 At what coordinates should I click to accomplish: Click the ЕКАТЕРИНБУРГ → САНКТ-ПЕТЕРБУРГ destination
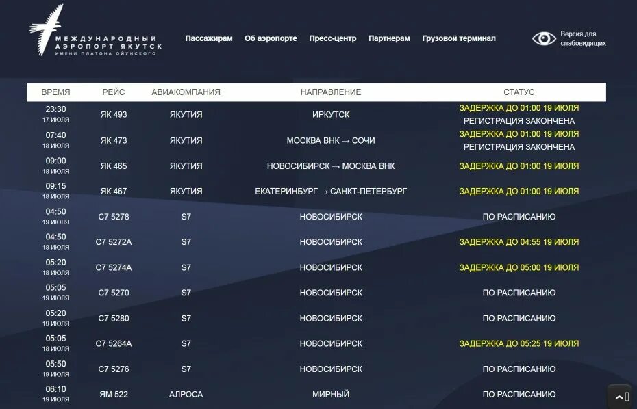tap(331, 191)
